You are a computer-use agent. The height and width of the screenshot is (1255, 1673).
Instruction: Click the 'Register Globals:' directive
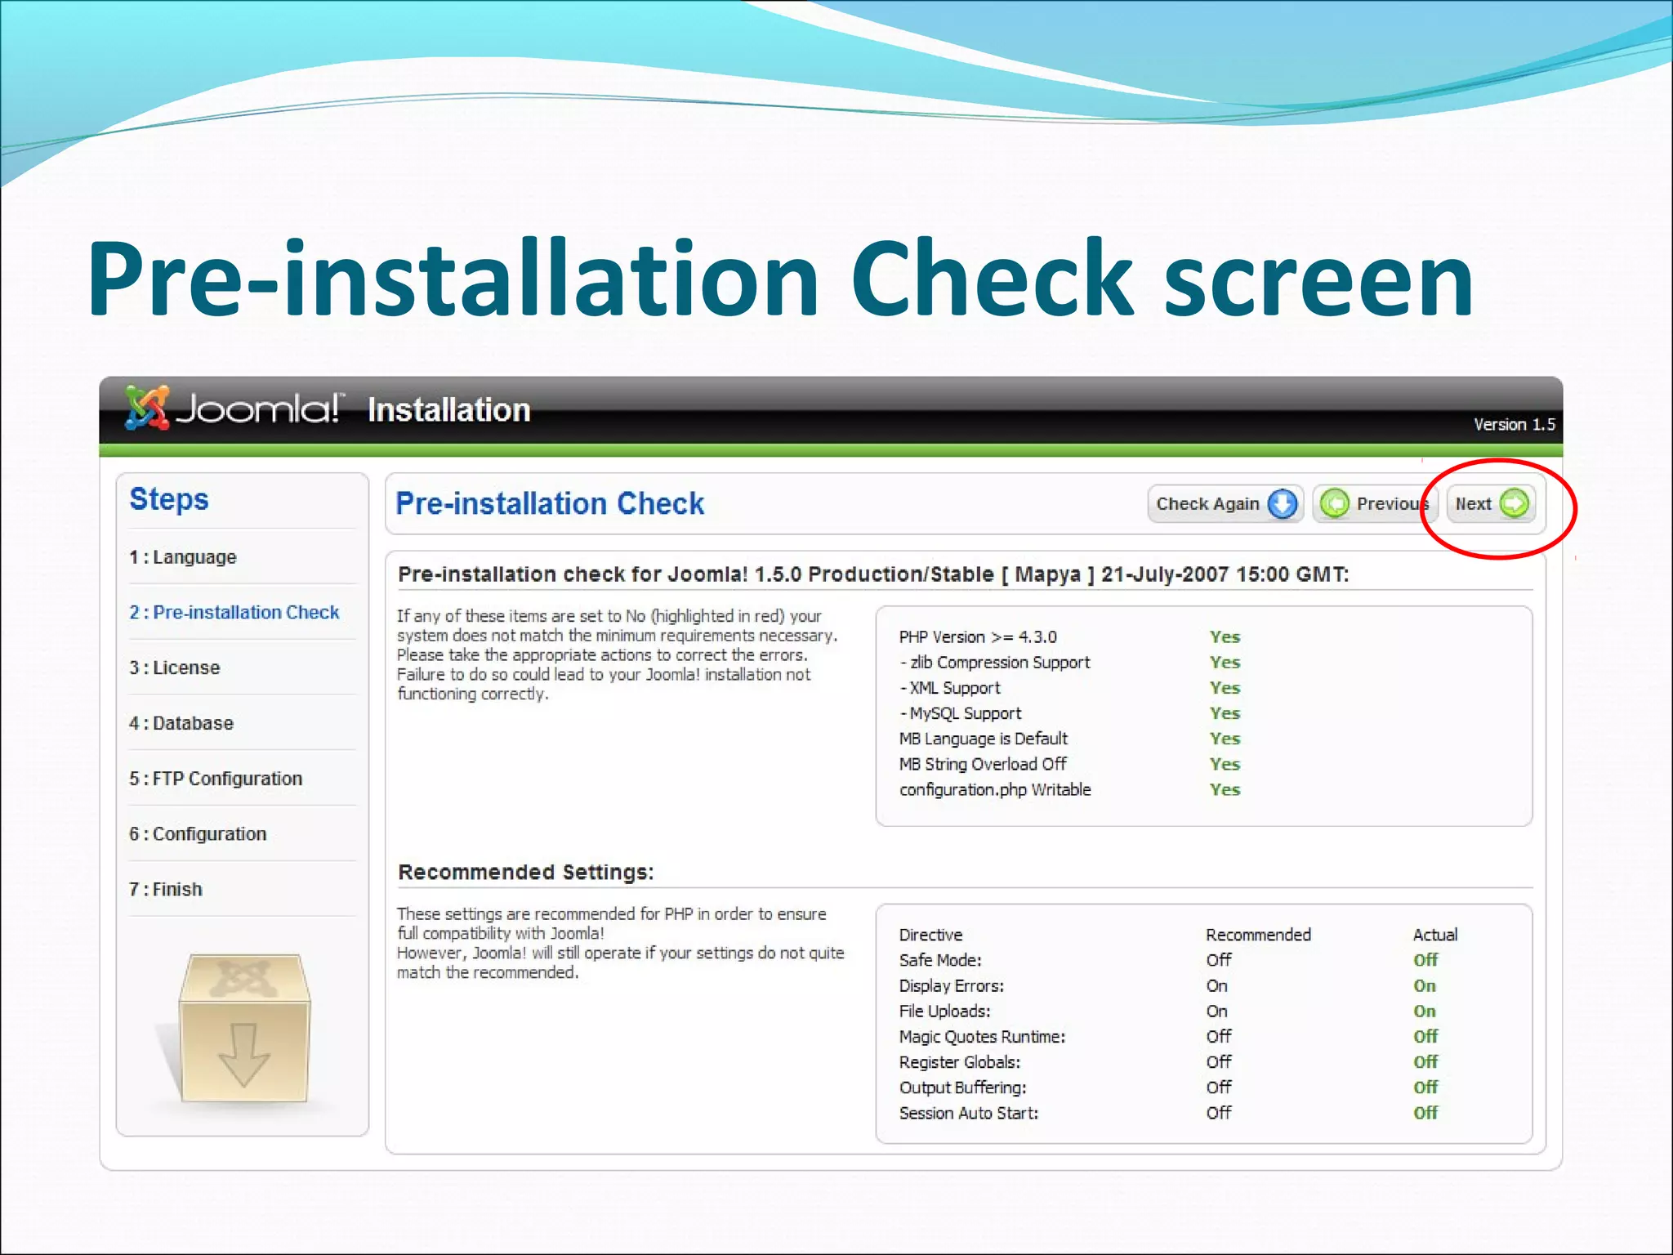tap(960, 1062)
